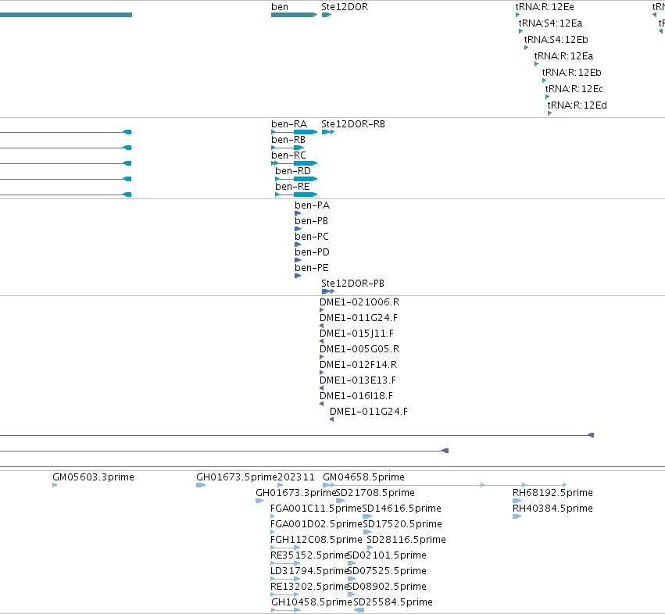Click the ben-RB transcript label
This screenshot has width=665, height=614.
288,140
